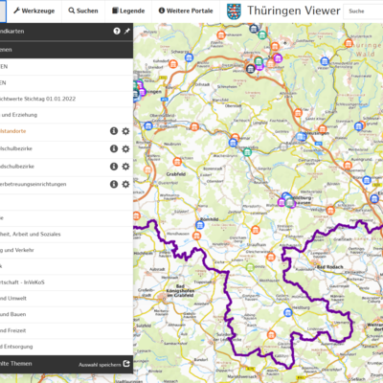Select the purple marker at Hildburghausen

tap(282, 202)
